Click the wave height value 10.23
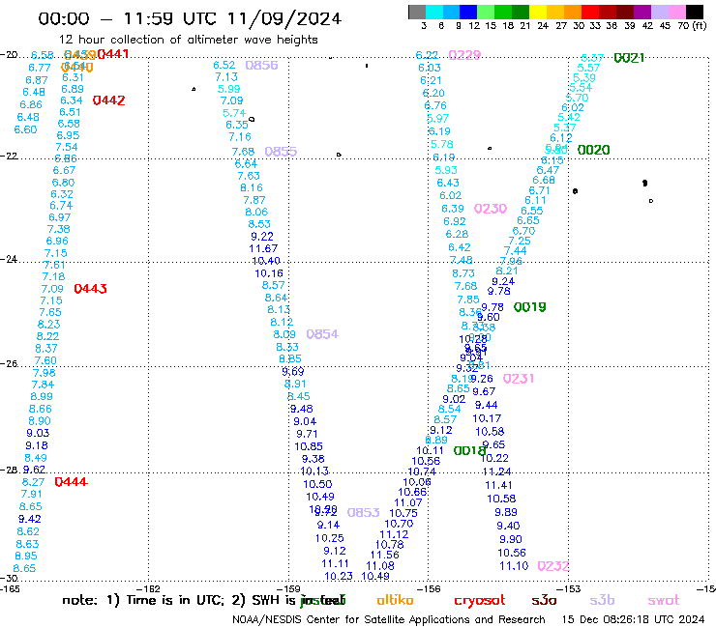This screenshot has width=716, height=628. [339, 576]
